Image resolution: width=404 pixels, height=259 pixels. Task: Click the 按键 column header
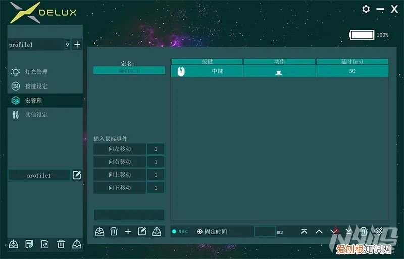point(207,61)
